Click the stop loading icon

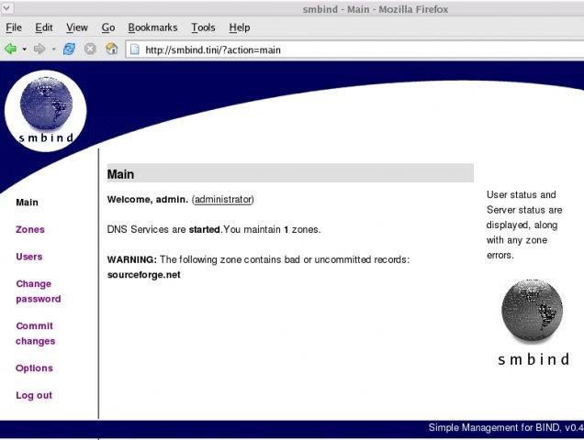point(90,49)
